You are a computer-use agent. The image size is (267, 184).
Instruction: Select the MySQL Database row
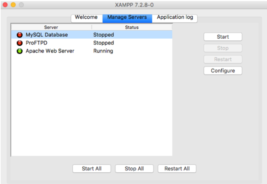[92, 35]
